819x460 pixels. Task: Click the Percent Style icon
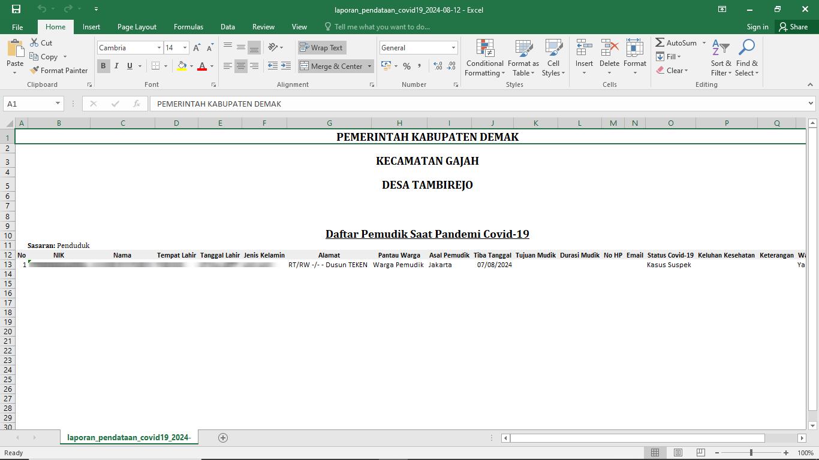point(407,66)
